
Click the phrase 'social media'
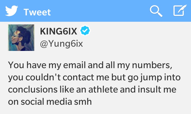(46, 102)
